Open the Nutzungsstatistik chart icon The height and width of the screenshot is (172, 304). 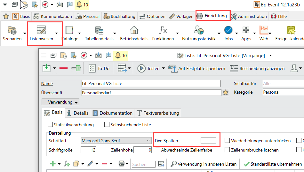199,30
